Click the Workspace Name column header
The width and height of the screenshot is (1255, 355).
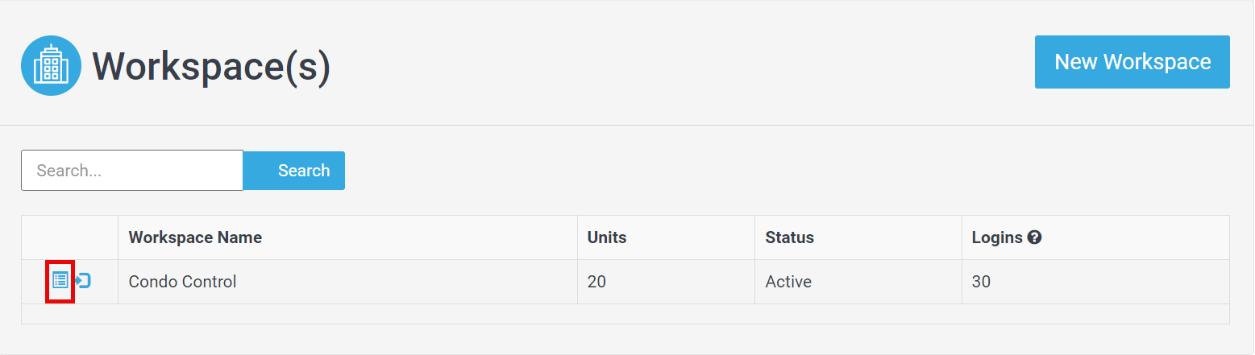(x=195, y=237)
